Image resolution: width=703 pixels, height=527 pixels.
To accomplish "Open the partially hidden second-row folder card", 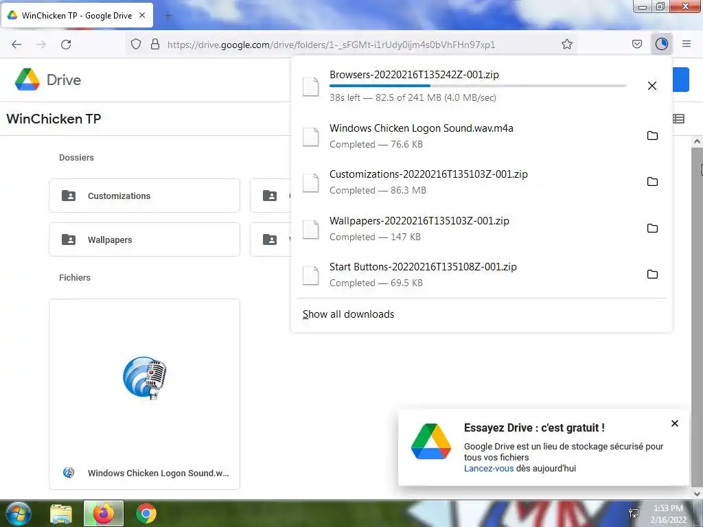I will pos(270,239).
